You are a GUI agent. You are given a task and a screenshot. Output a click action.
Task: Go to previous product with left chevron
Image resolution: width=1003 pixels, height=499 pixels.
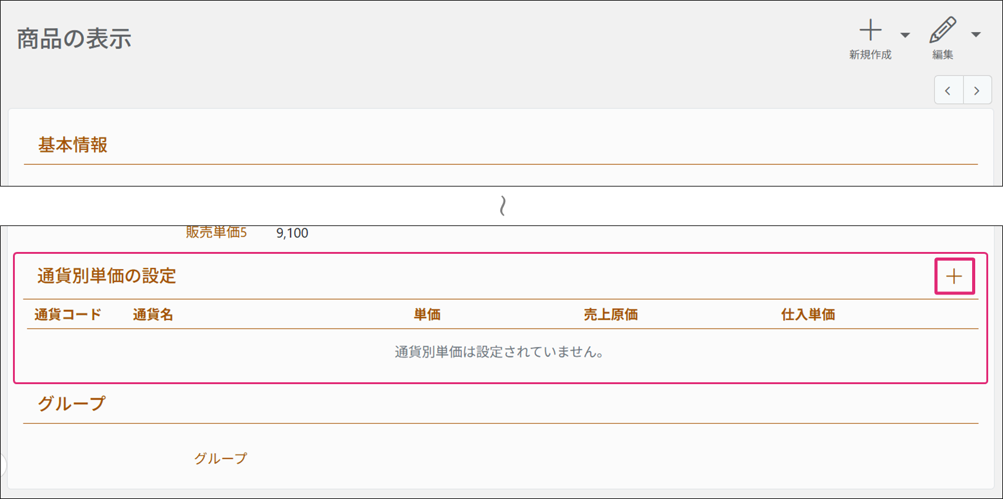tap(948, 91)
